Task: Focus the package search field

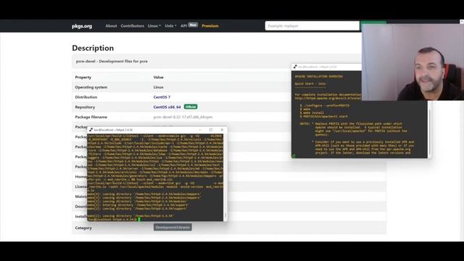Action: point(312,26)
